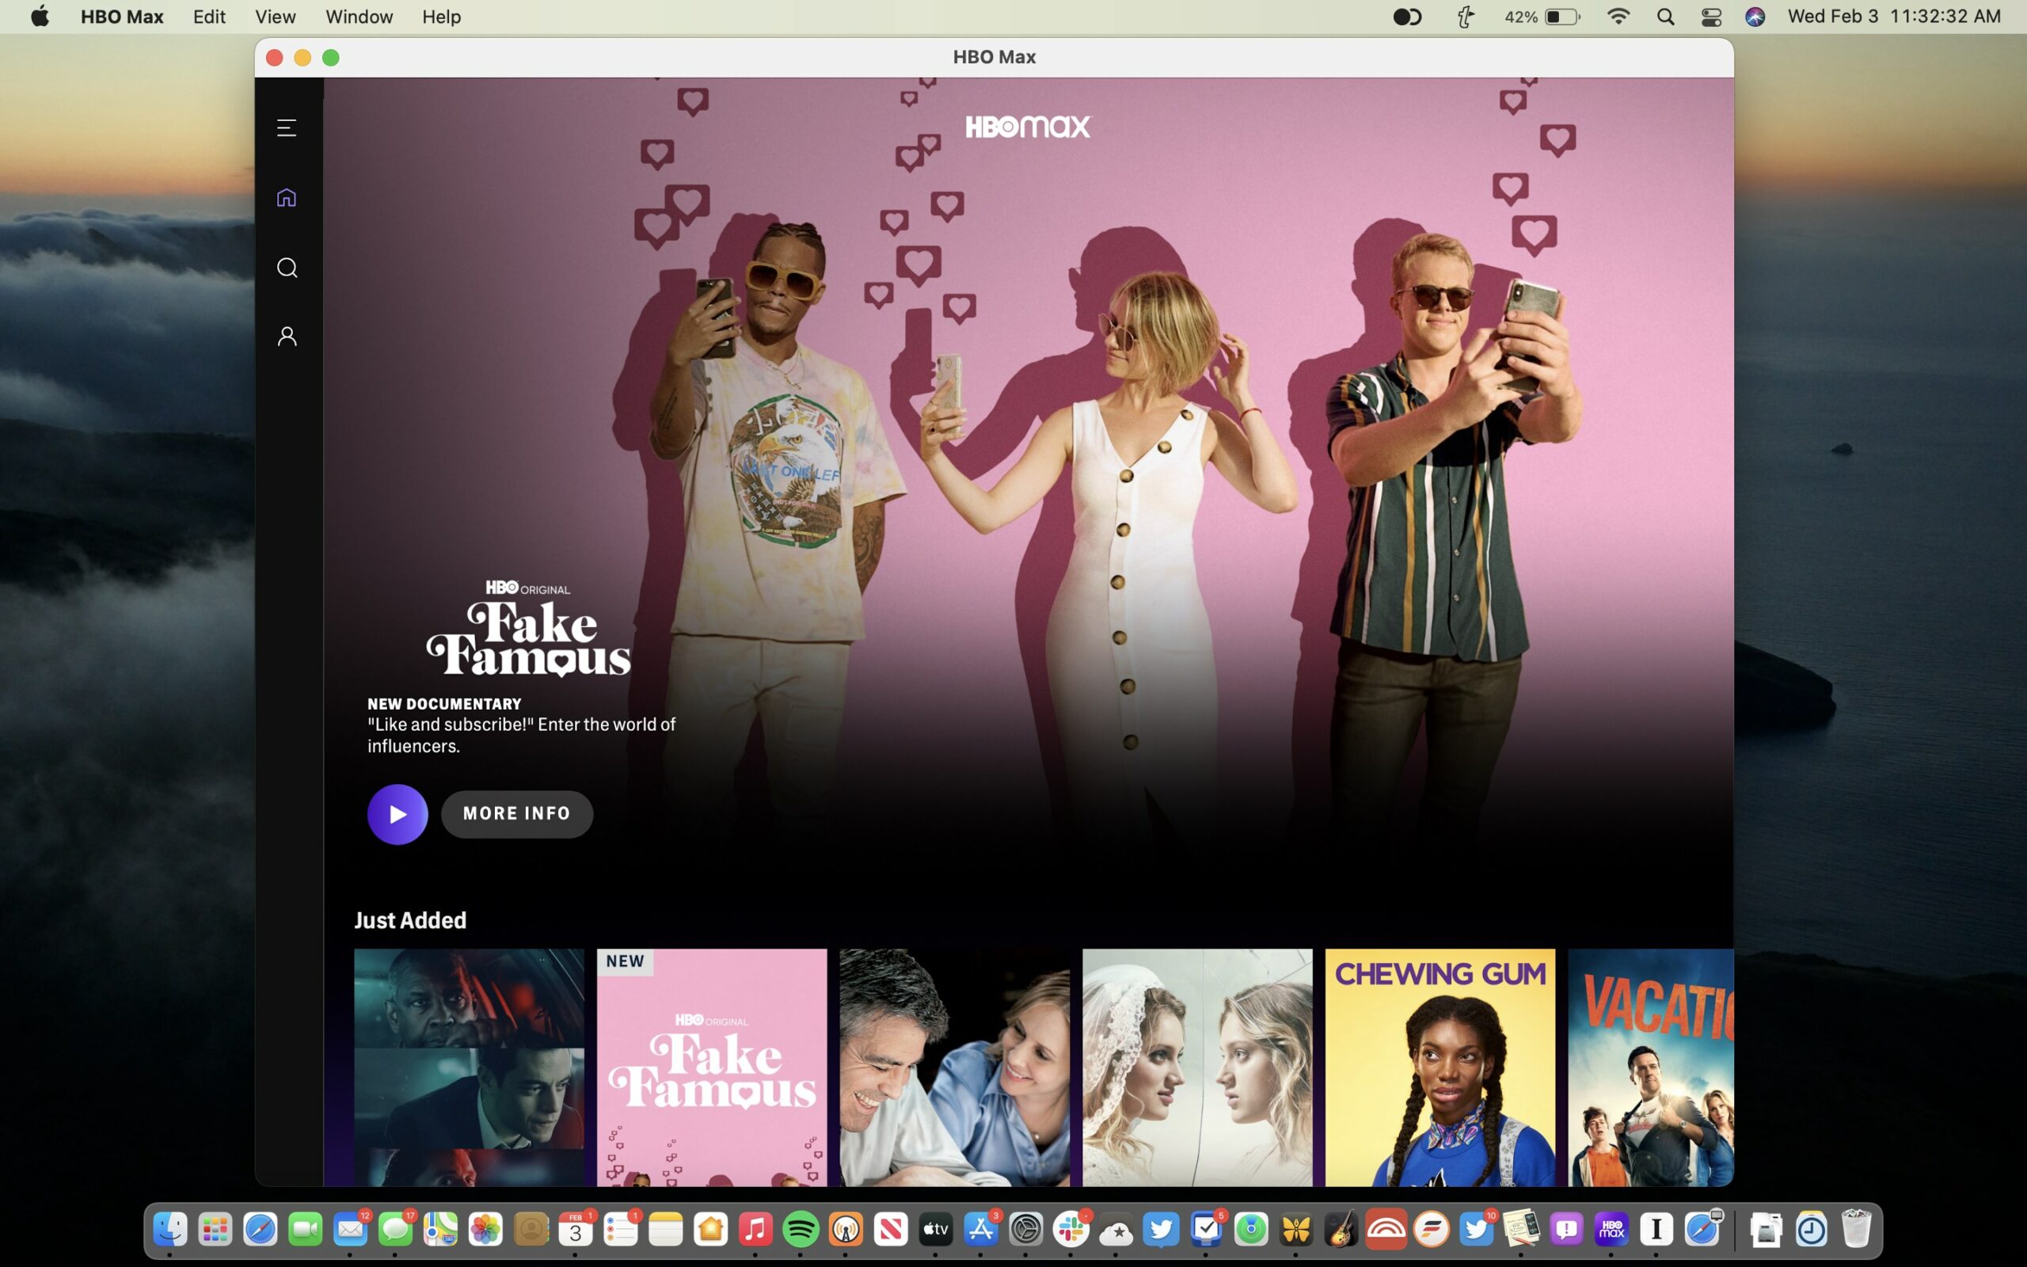Click the MORE INFO button

(517, 814)
